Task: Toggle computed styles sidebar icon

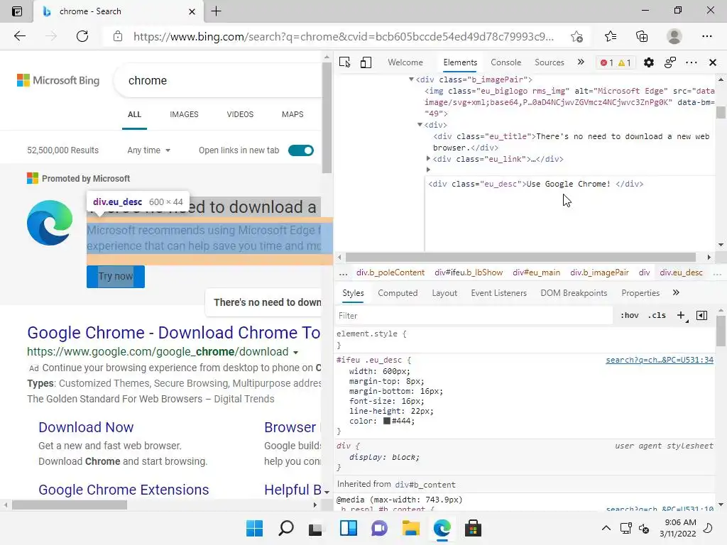Action: pos(702,316)
